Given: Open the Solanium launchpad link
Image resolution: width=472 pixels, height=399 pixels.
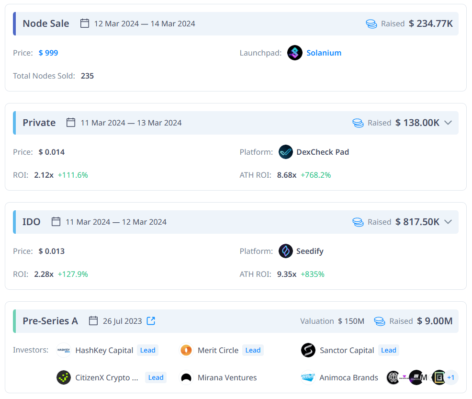Looking at the screenshot, I should [x=324, y=53].
